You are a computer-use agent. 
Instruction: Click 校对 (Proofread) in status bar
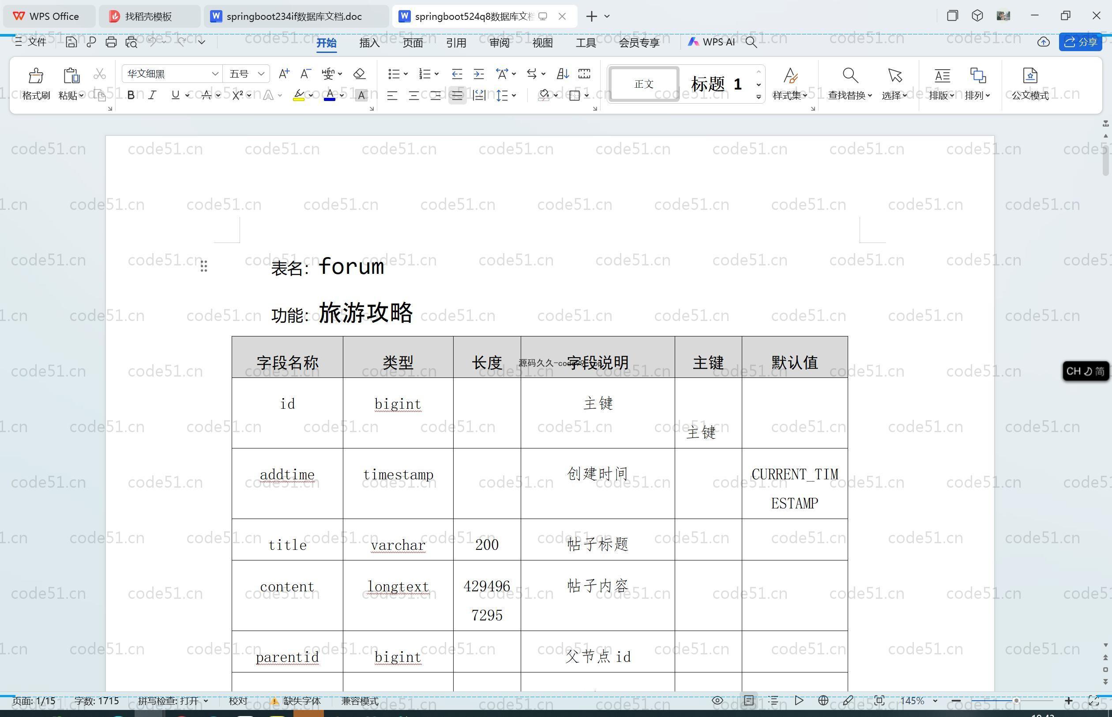pyautogui.click(x=238, y=701)
